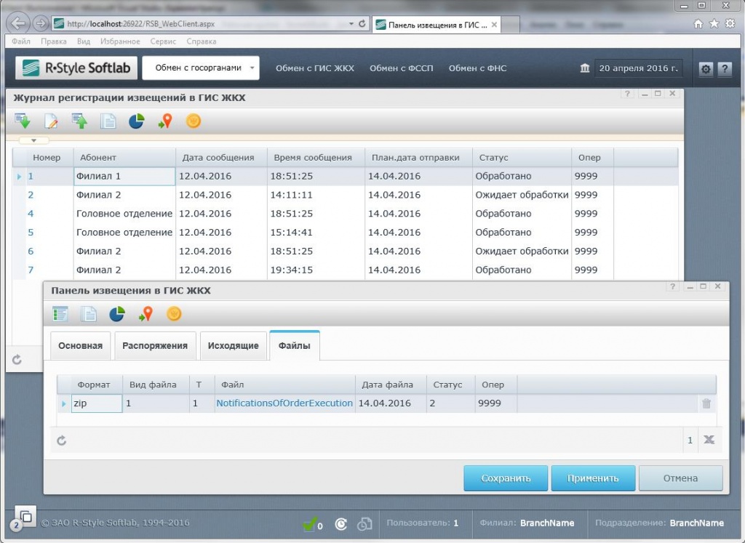Image resolution: width=745 pixels, height=543 pixels.
Task: Click the export (green up arrow) journal icon
Action: click(79, 121)
